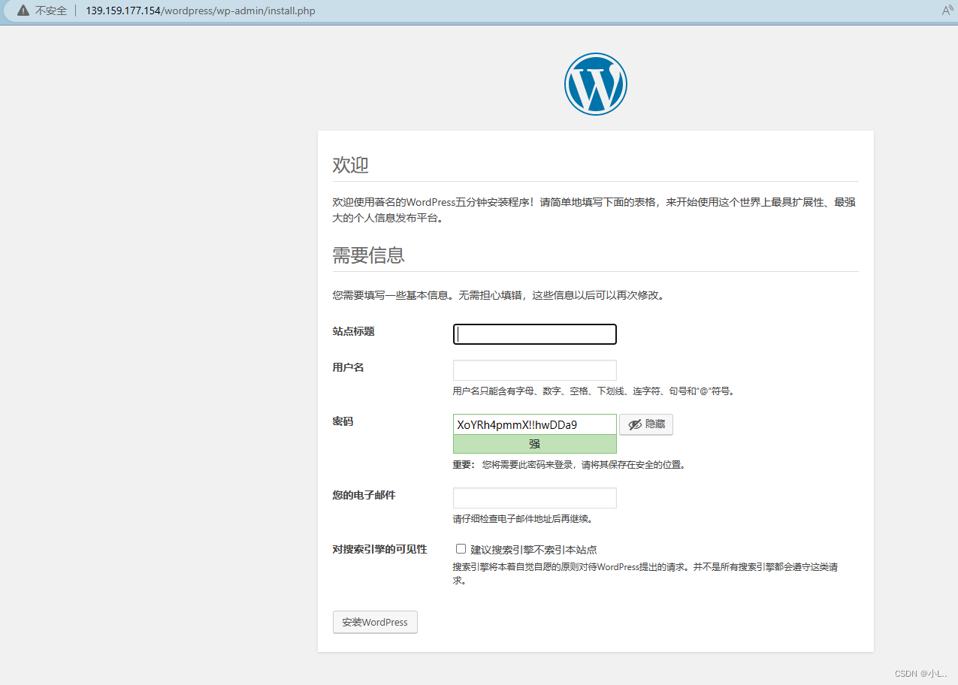Click the 对搜索引擎的可见性 label
958x685 pixels.
coord(380,549)
